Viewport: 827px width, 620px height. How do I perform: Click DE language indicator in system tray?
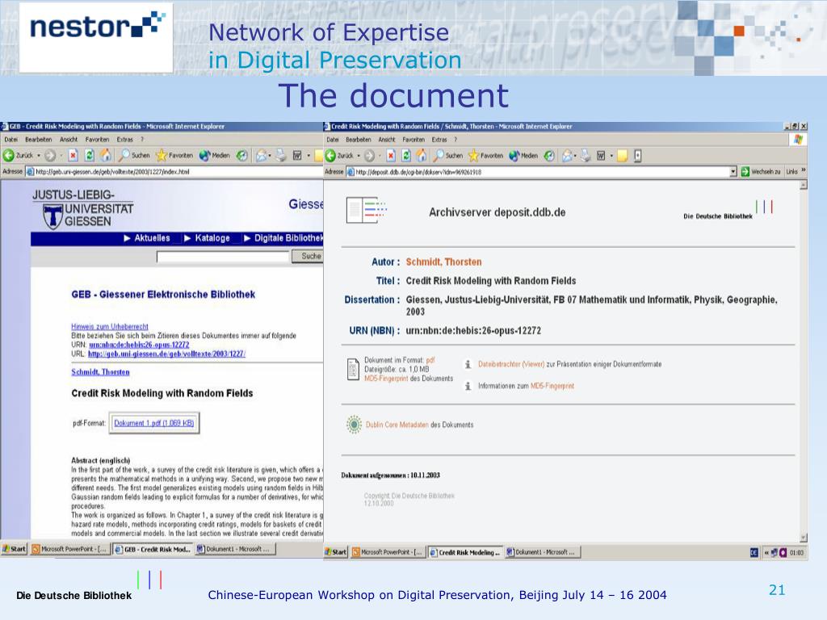(x=754, y=552)
